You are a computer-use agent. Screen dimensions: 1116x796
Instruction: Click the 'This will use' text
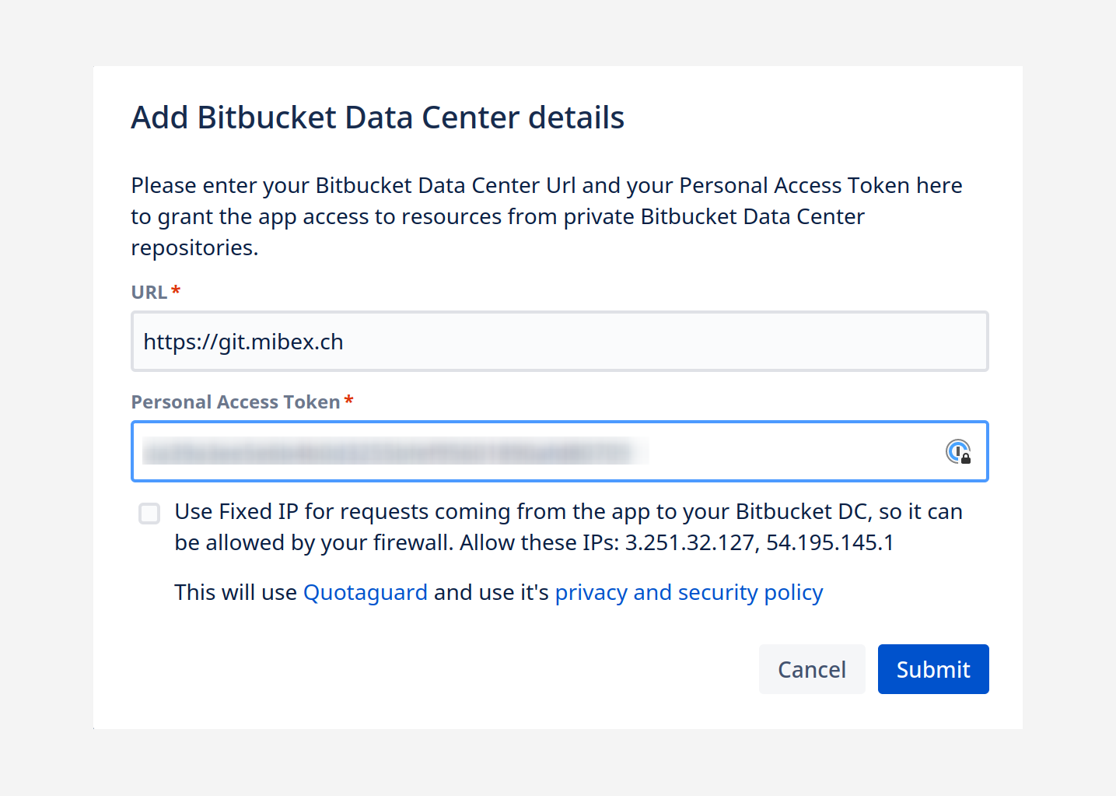236,593
